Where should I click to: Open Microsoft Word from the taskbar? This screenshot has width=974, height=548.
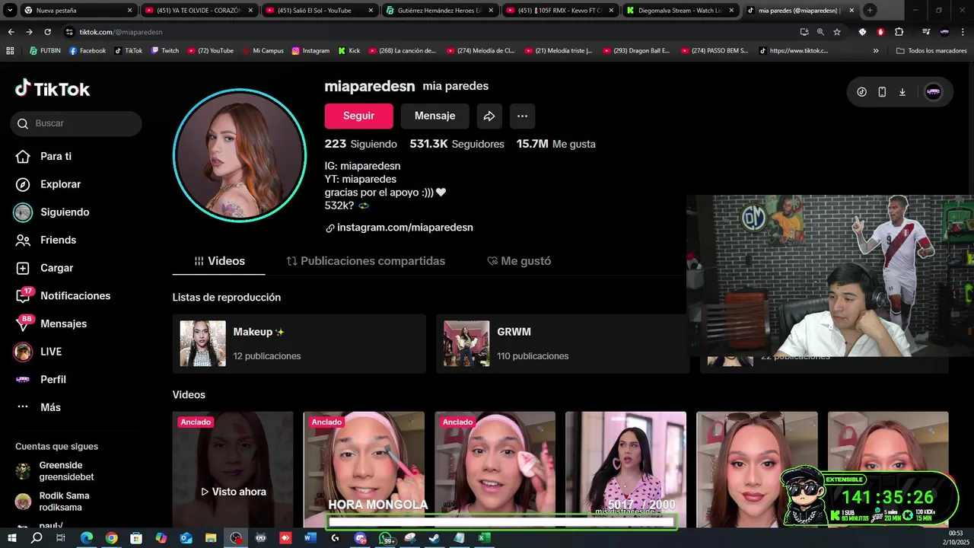point(310,538)
